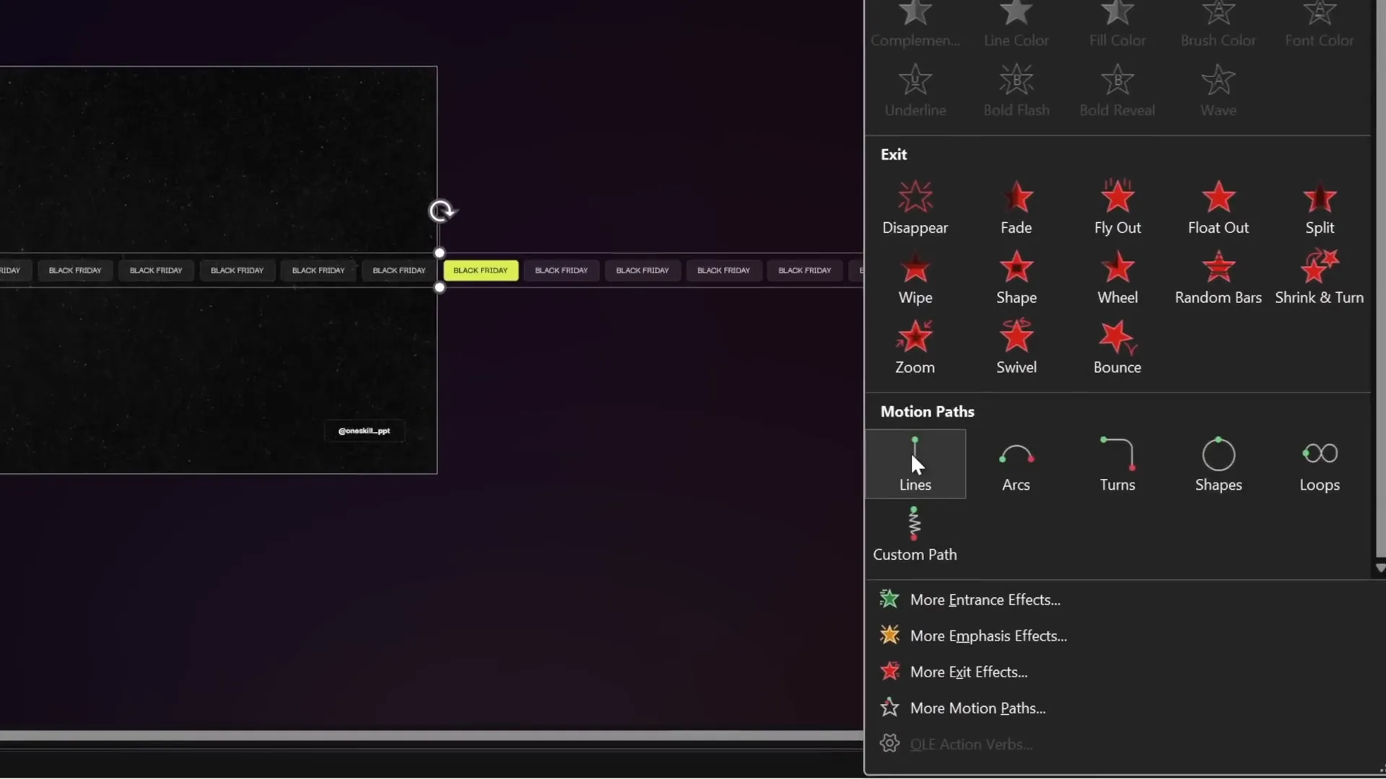Click the greyed Bold Flash emphasis effect
Image resolution: width=1386 pixels, height=779 pixels.
[x=1016, y=91]
